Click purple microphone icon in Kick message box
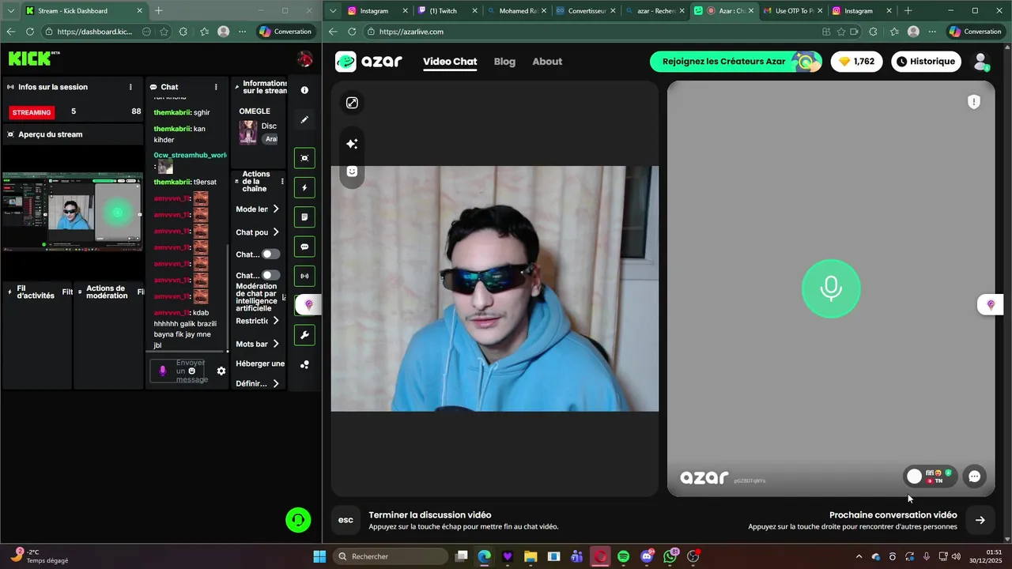Viewport: 1012px width, 569px height. 163,371
